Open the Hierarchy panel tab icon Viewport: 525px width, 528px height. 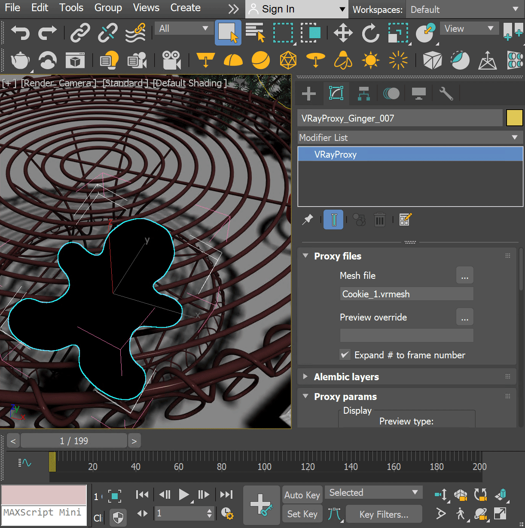pos(364,93)
